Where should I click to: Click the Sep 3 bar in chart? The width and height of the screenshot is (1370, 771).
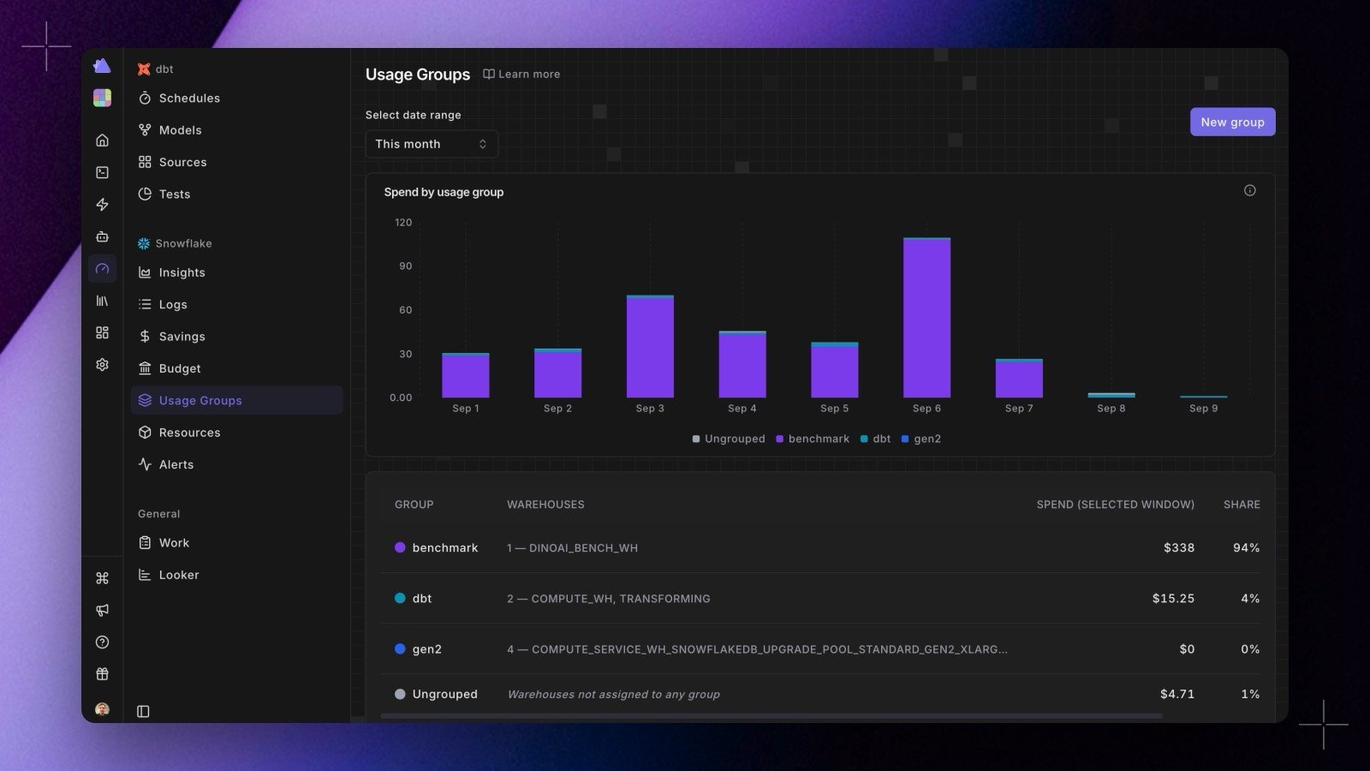650,346
